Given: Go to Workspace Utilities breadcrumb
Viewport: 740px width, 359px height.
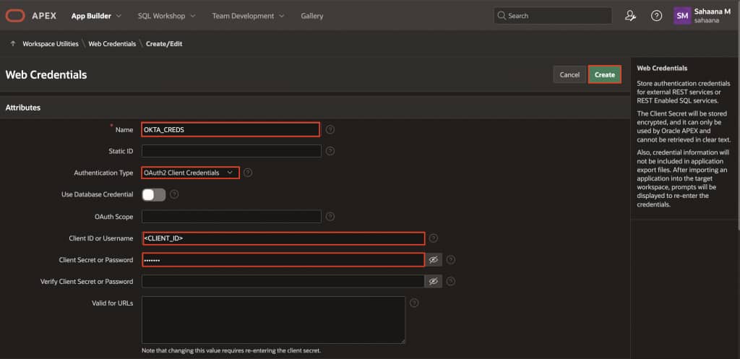Looking at the screenshot, I should (51, 43).
